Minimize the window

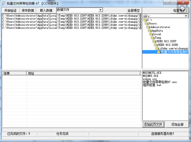167,2
